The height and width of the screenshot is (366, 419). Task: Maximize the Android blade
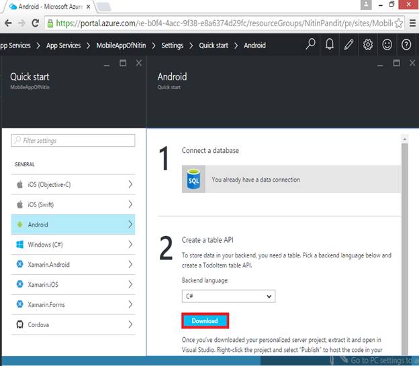[x=396, y=63]
